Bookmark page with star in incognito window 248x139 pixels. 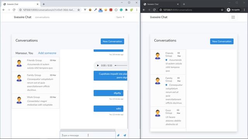(x=222, y=10)
